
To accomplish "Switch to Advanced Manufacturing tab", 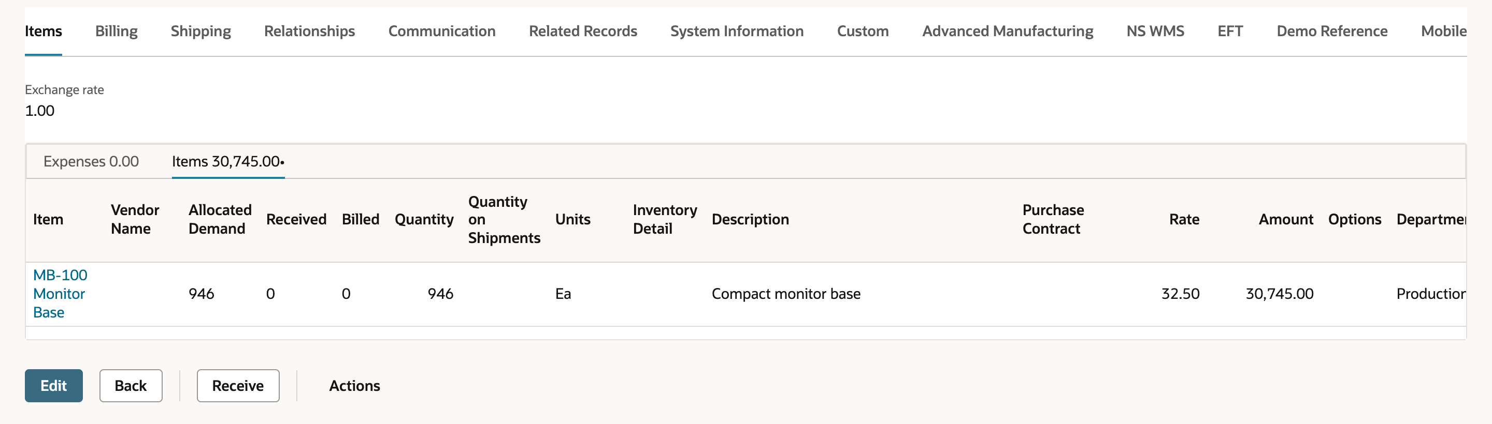I will [1007, 31].
